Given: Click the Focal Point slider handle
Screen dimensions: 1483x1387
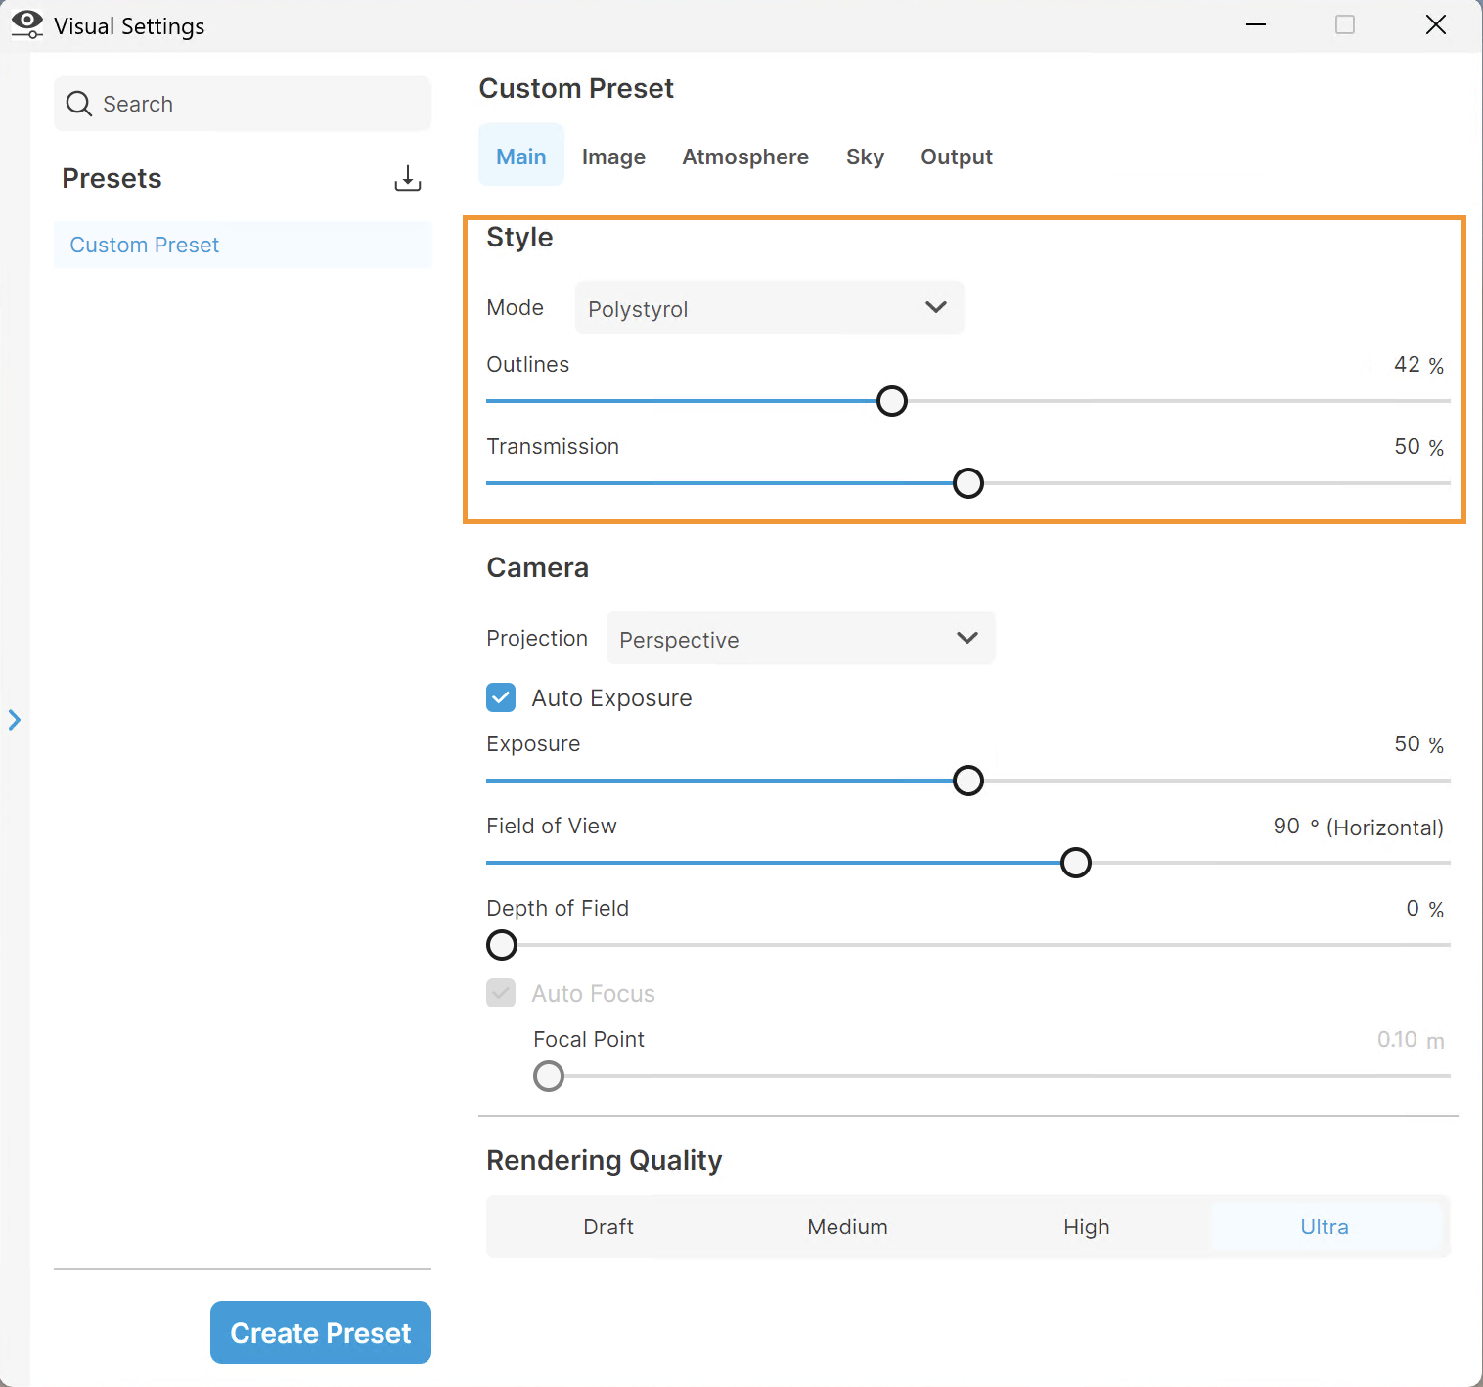Looking at the screenshot, I should [549, 1076].
